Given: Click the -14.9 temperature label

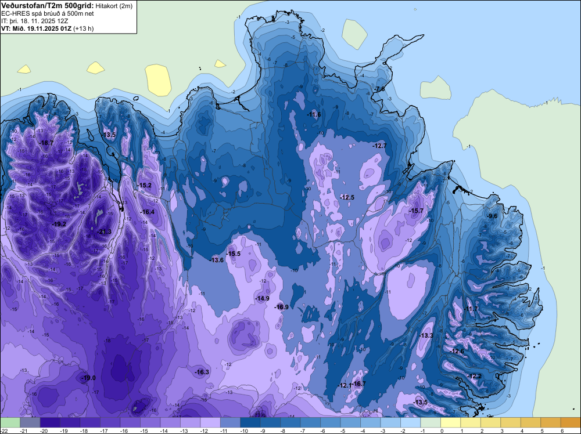Looking at the screenshot, I should [263, 299].
